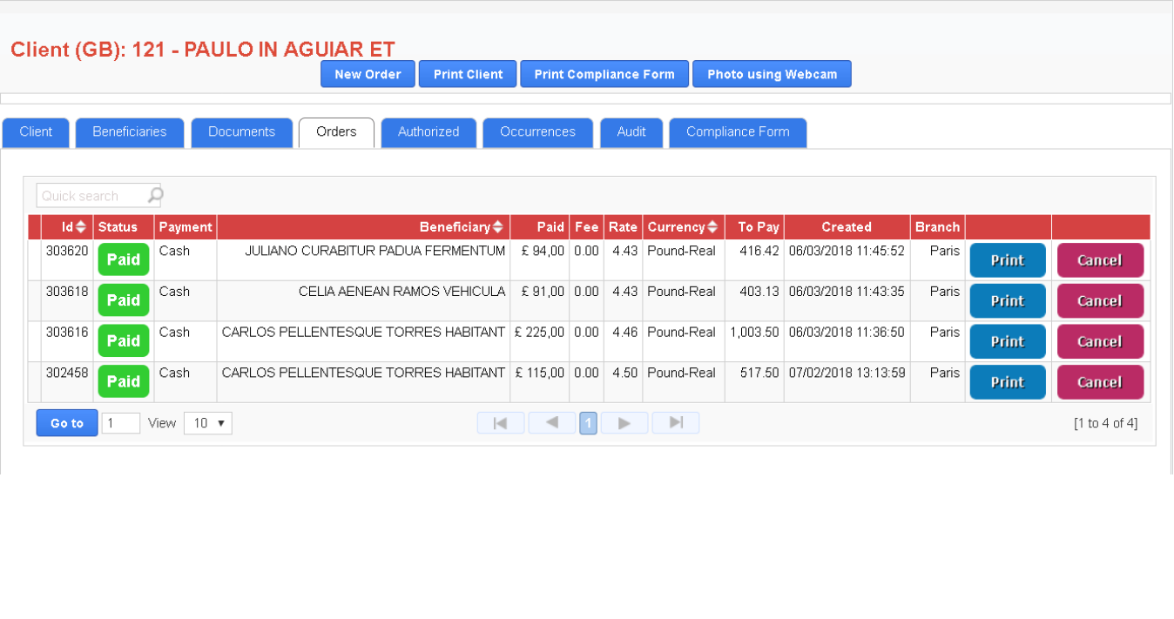
Task: Select the Compliance Form tab
Action: coord(737,132)
